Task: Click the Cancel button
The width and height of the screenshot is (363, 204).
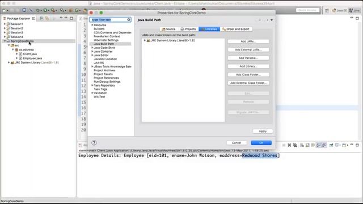Action: point(237,143)
